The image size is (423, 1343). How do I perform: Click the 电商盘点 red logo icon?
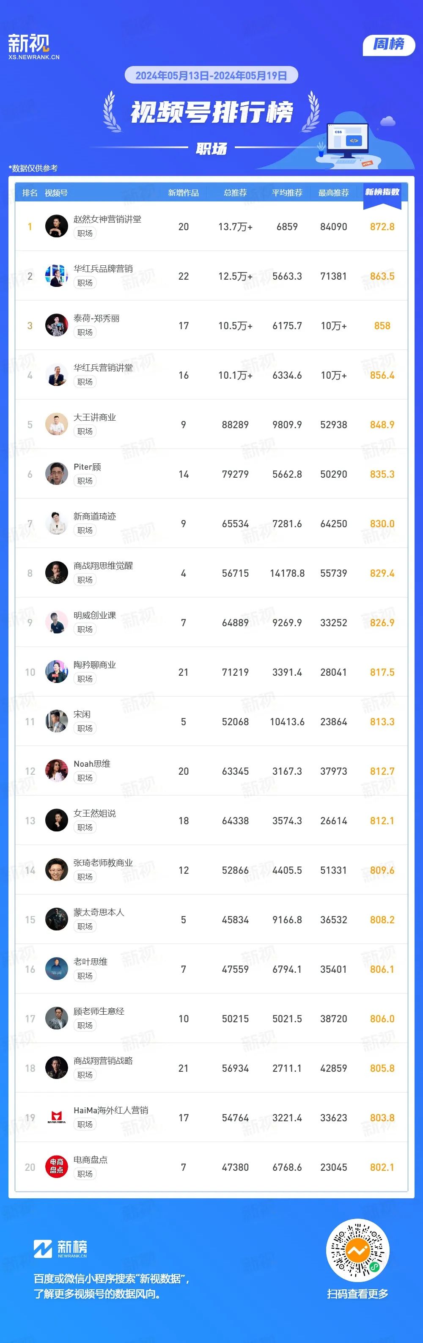tap(56, 1167)
